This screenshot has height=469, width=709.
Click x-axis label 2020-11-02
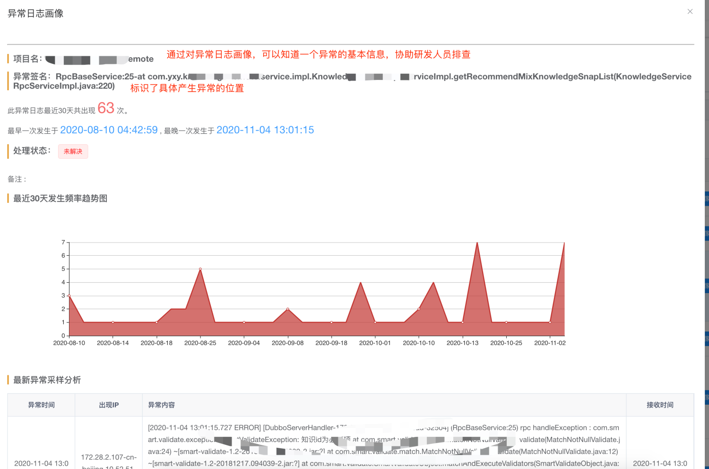[x=550, y=343]
